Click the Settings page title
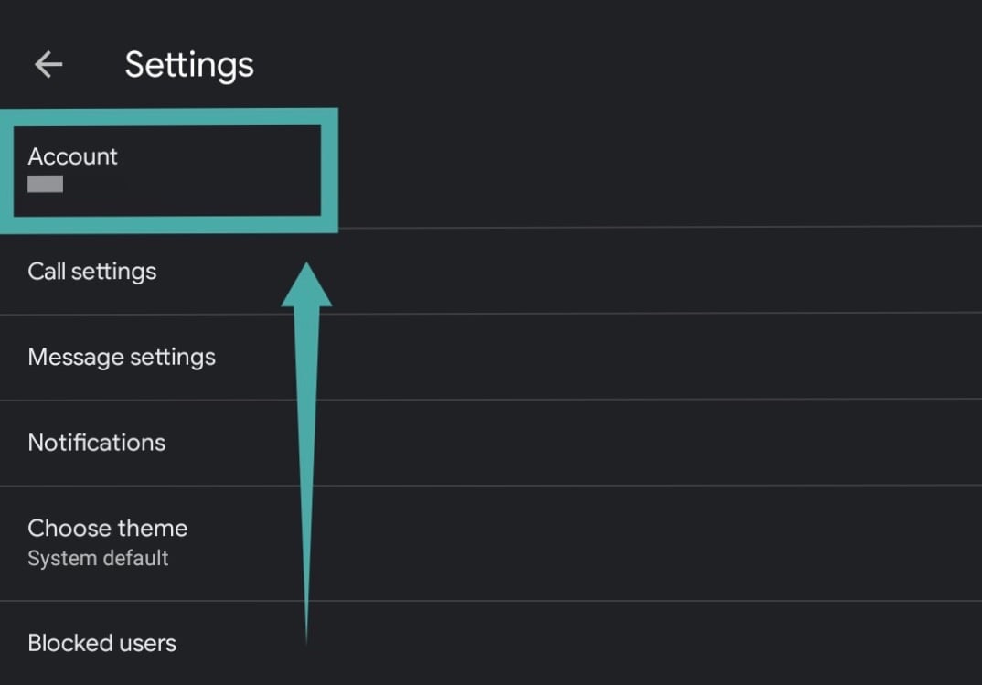The width and height of the screenshot is (982, 685). point(189,65)
